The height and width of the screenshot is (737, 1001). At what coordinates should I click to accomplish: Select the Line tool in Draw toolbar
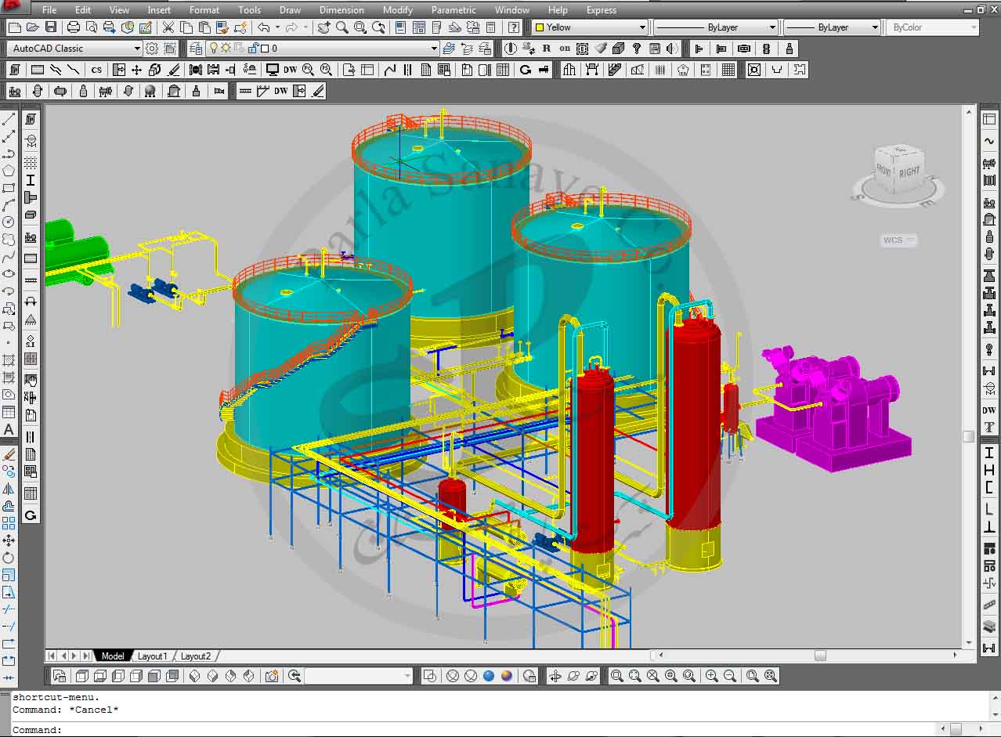point(9,119)
